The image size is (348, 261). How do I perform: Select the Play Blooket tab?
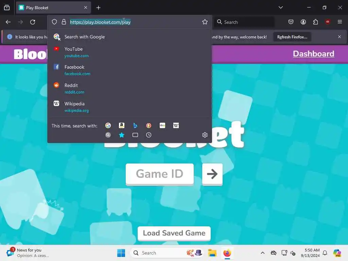point(53,8)
